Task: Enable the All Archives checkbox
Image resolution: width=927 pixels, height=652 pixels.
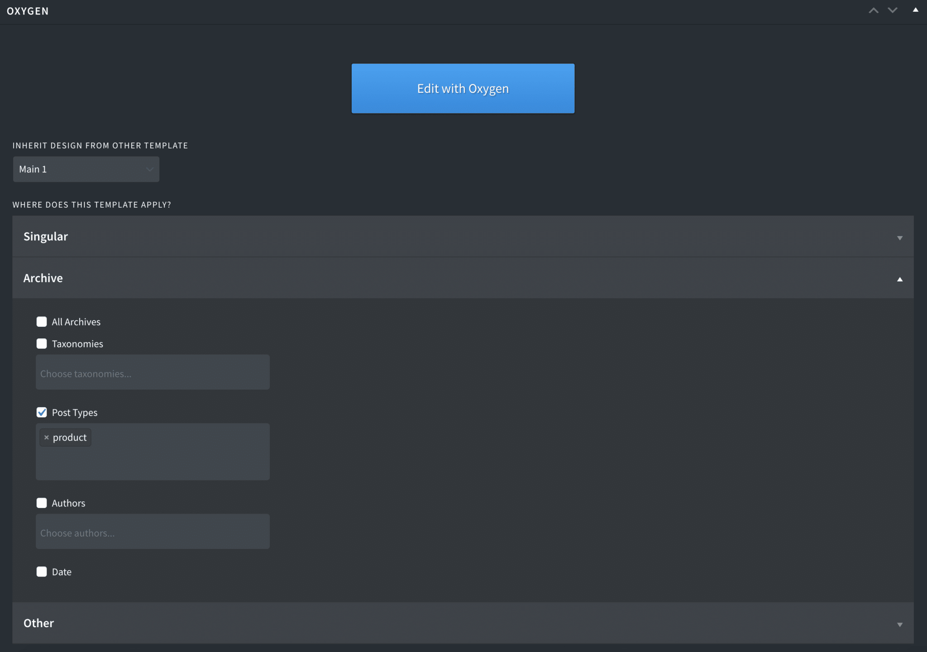Action: (x=42, y=321)
